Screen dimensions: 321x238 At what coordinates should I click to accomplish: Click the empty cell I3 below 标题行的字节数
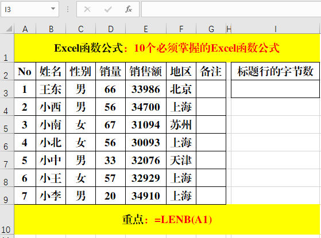pos(275,89)
